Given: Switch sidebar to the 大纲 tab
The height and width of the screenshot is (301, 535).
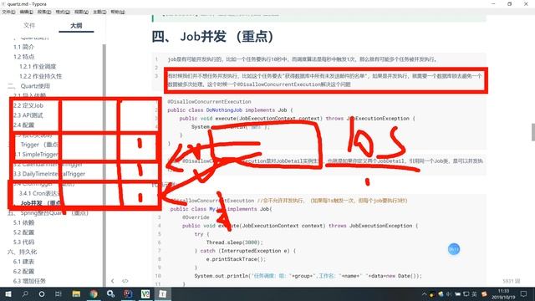Looking at the screenshot, I should pos(76,26).
